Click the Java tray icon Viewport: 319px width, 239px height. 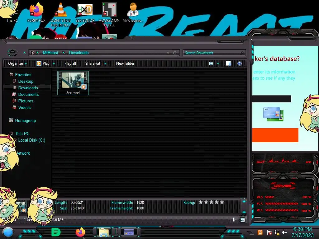click(x=260, y=232)
